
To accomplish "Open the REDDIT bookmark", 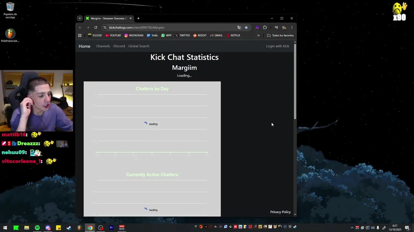I will pos(200,35).
